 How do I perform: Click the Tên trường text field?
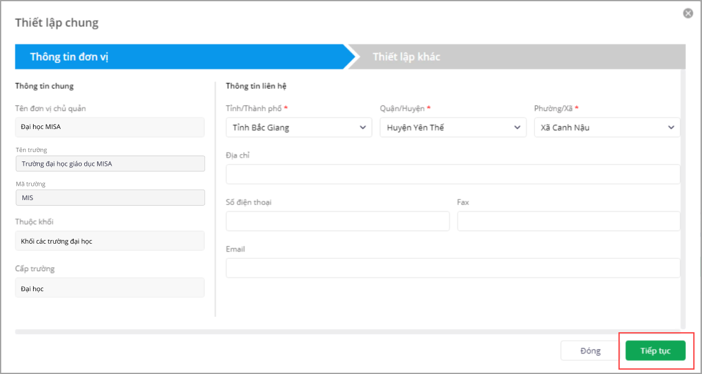pos(110,163)
